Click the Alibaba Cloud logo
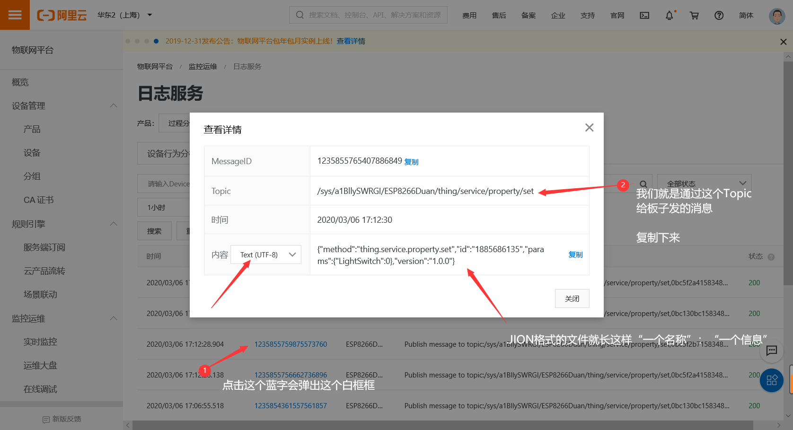This screenshot has height=430, width=793. point(62,15)
